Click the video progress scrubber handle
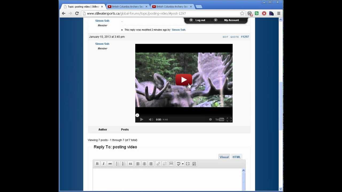342x192 pixels. [x=137, y=115]
